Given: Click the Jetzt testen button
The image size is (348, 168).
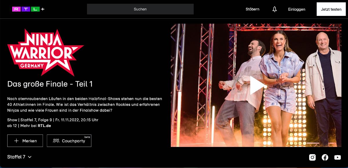Looking at the screenshot, I should tap(331, 9).
